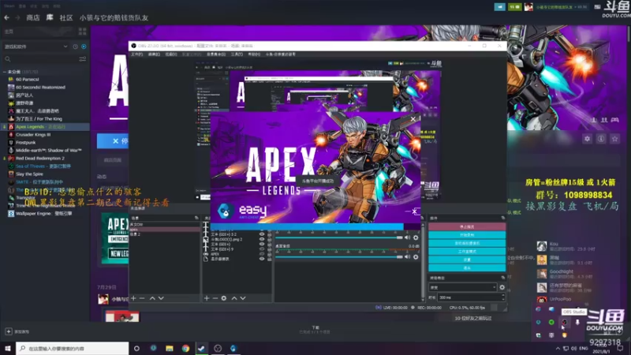The image size is (631, 355).
Task: Move selected OBS source down
Action: (x=243, y=298)
